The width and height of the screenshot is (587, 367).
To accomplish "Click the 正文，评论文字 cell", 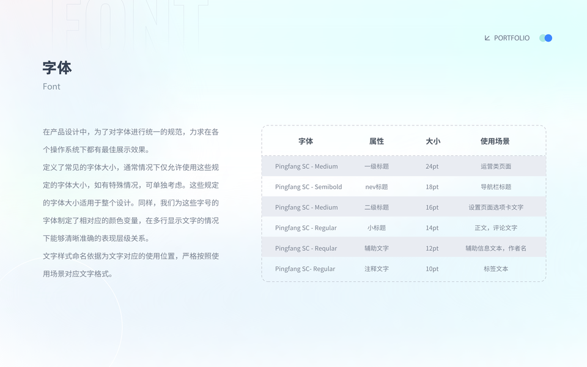I will point(496,228).
